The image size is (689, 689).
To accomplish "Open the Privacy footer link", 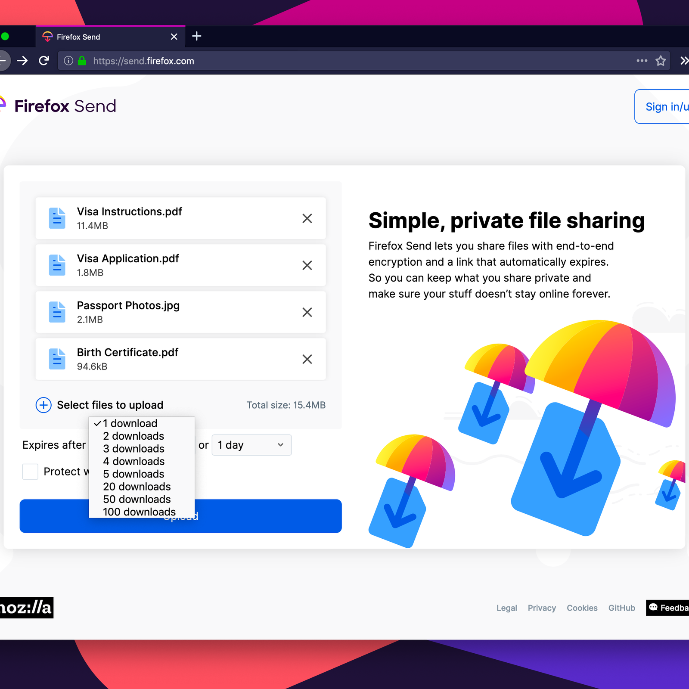I will click(542, 608).
